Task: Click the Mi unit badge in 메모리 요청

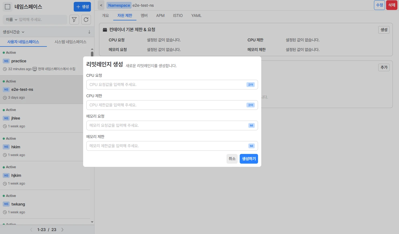Action: click(x=252, y=125)
